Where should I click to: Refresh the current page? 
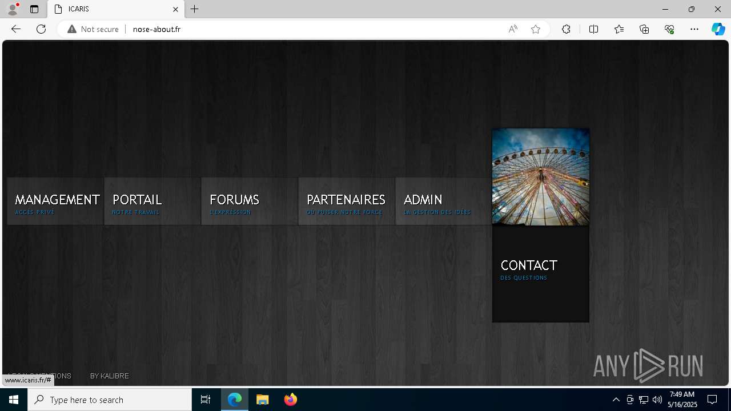tap(41, 29)
